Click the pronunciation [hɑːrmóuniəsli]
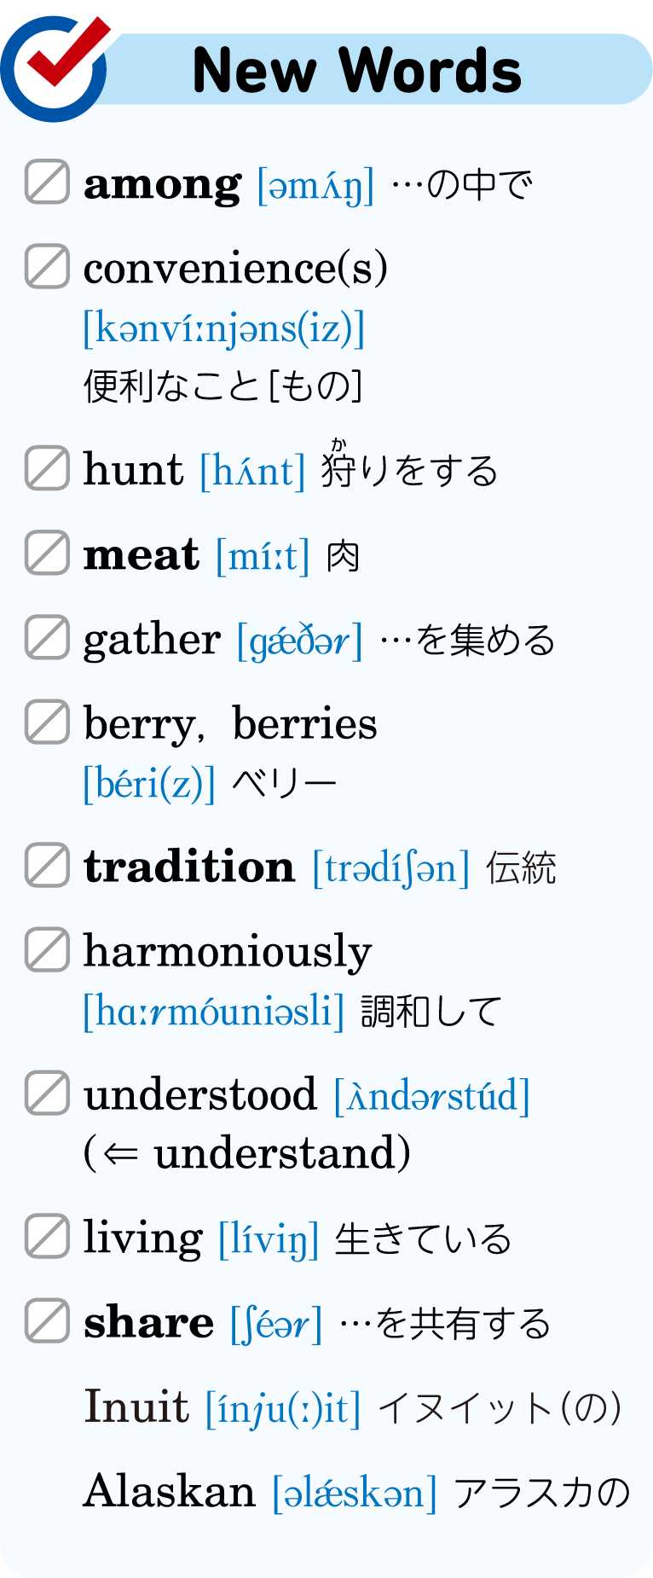The width and height of the screenshot is (653, 1578). (x=214, y=1012)
